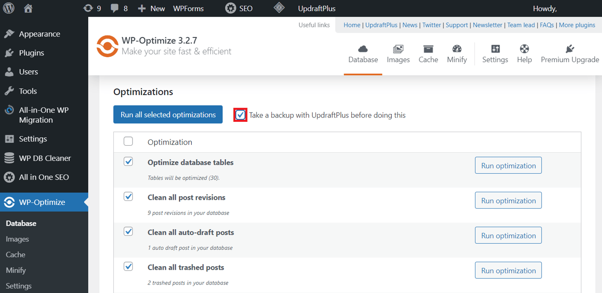The width and height of the screenshot is (602, 293).
Task: Click the UpdraftPlus icon in the admin bar
Action: 279,7
